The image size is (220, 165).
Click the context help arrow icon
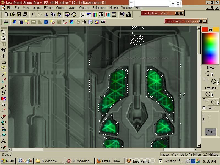coord(122,14)
